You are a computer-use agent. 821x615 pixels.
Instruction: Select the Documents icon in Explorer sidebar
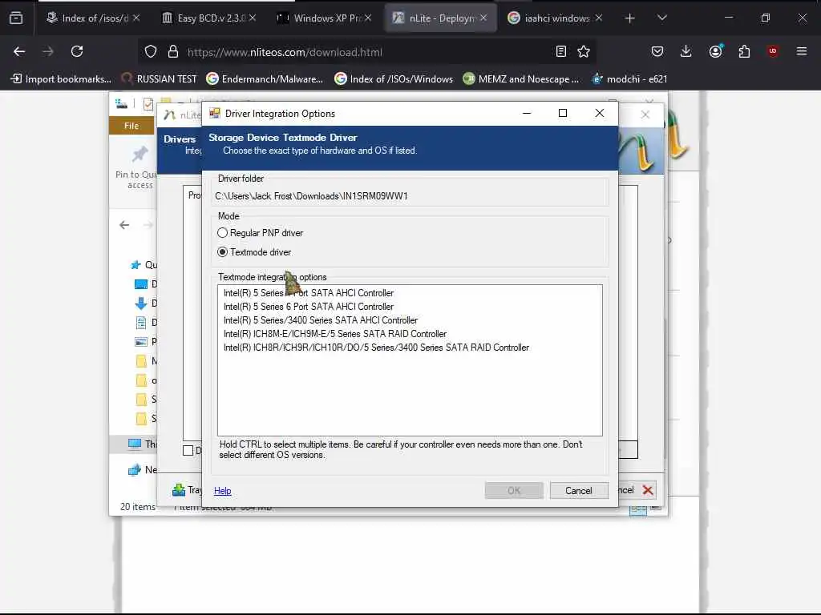click(x=141, y=323)
